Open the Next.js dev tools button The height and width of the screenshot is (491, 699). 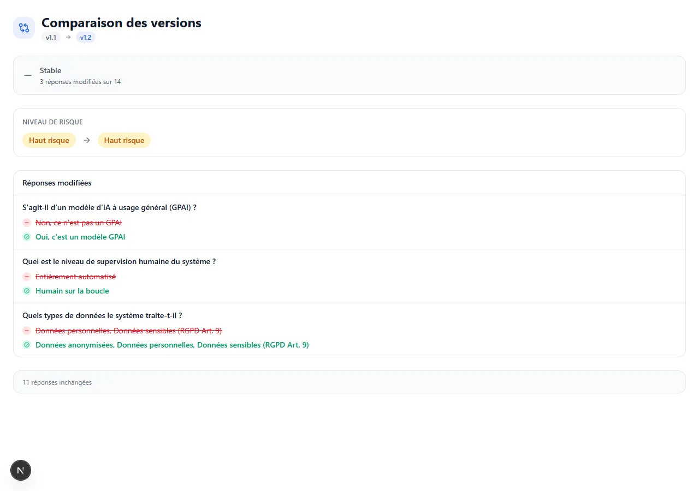(21, 470)
